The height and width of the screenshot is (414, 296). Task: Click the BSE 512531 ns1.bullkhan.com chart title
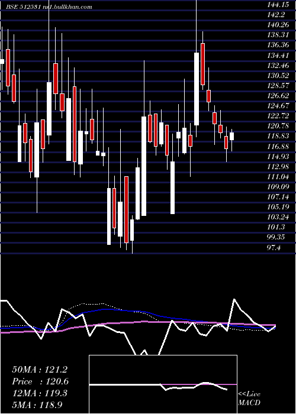[x=49, y=7]
